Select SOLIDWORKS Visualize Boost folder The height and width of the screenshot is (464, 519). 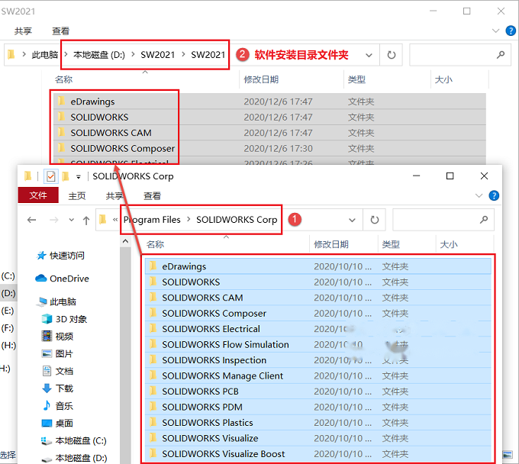pos(318,454)
